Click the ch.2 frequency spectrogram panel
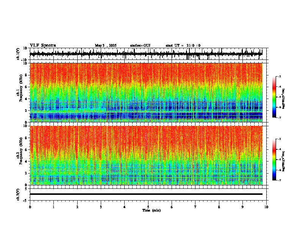The image size is (300, 232). (149, 155)
